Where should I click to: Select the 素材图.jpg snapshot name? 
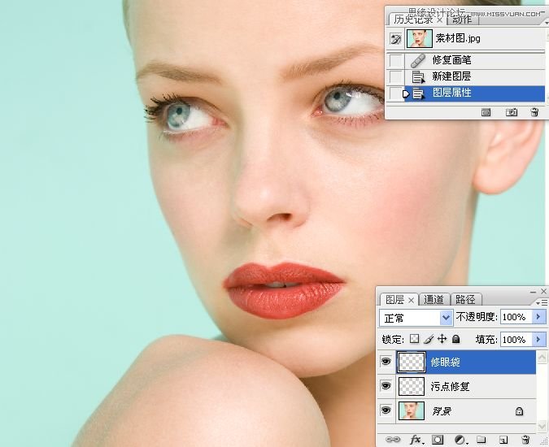[x=458, y=38]
